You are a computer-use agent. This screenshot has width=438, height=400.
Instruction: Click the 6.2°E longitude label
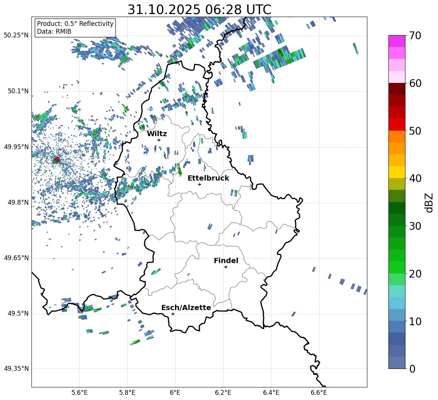click(x=223, y=393)
